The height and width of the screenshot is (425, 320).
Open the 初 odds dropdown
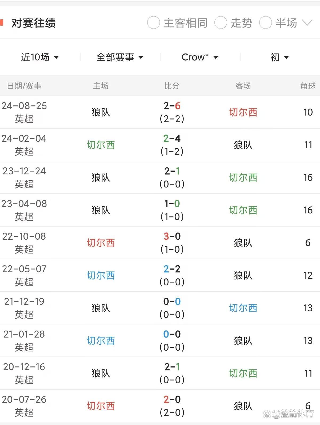pos(278,57)
